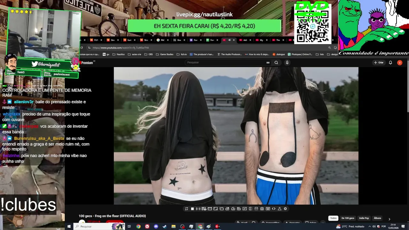Open The producer's han... bookmark

point(202,54)
